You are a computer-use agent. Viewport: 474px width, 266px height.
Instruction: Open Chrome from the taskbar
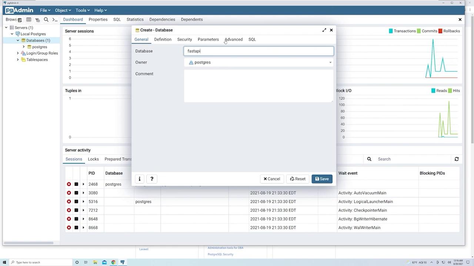113,262
